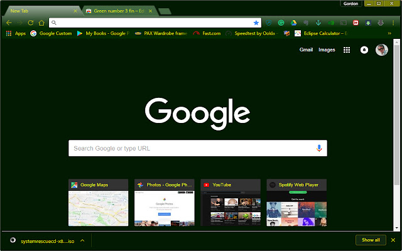Open the Google Maps thumbnail

pos(98,203)
